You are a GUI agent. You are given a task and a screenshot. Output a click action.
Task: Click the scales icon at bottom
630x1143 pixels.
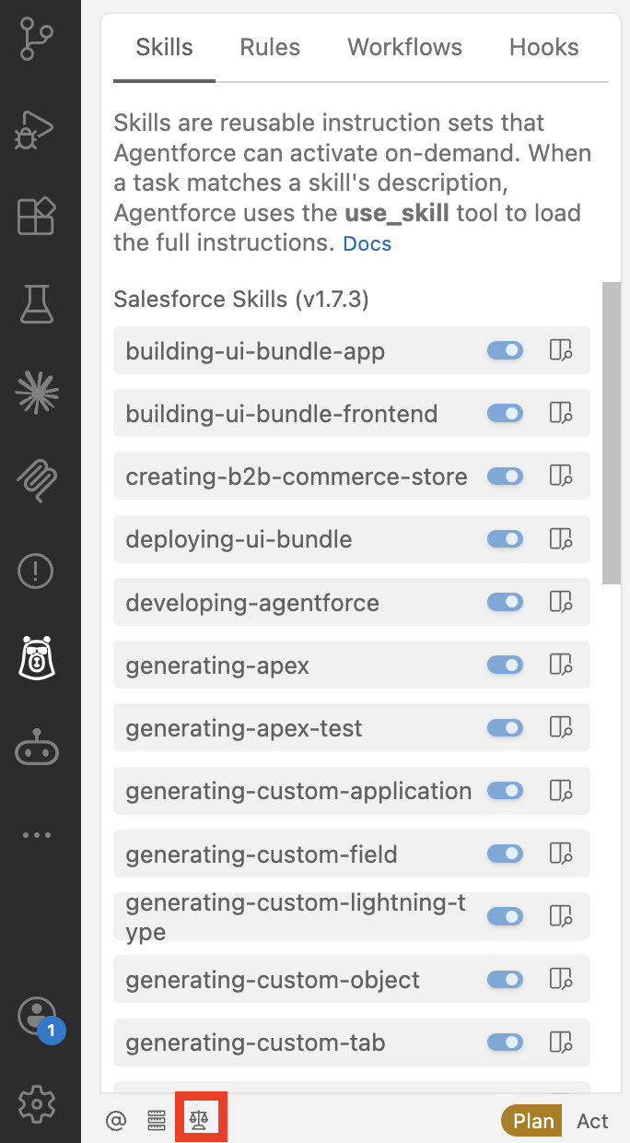(199, 1120)
